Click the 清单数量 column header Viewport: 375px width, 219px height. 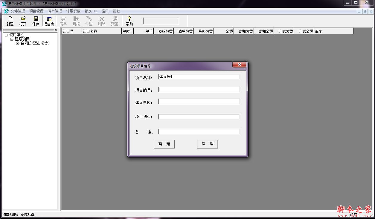[184, 31]
